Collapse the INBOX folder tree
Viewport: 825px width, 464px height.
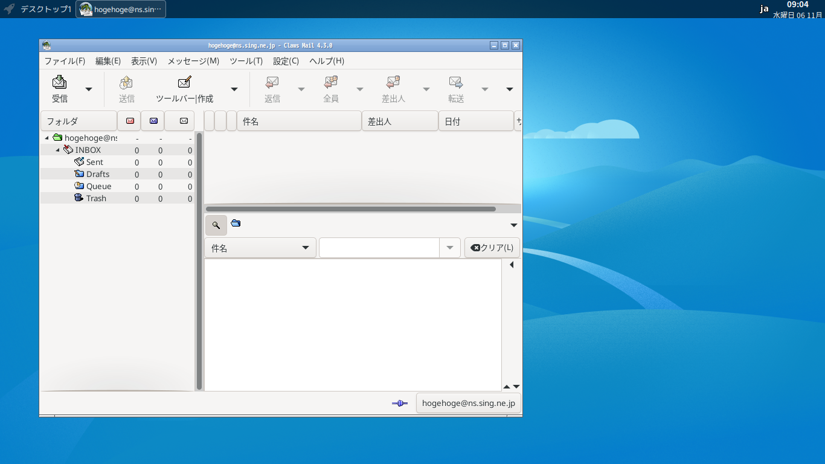[58, 150]
